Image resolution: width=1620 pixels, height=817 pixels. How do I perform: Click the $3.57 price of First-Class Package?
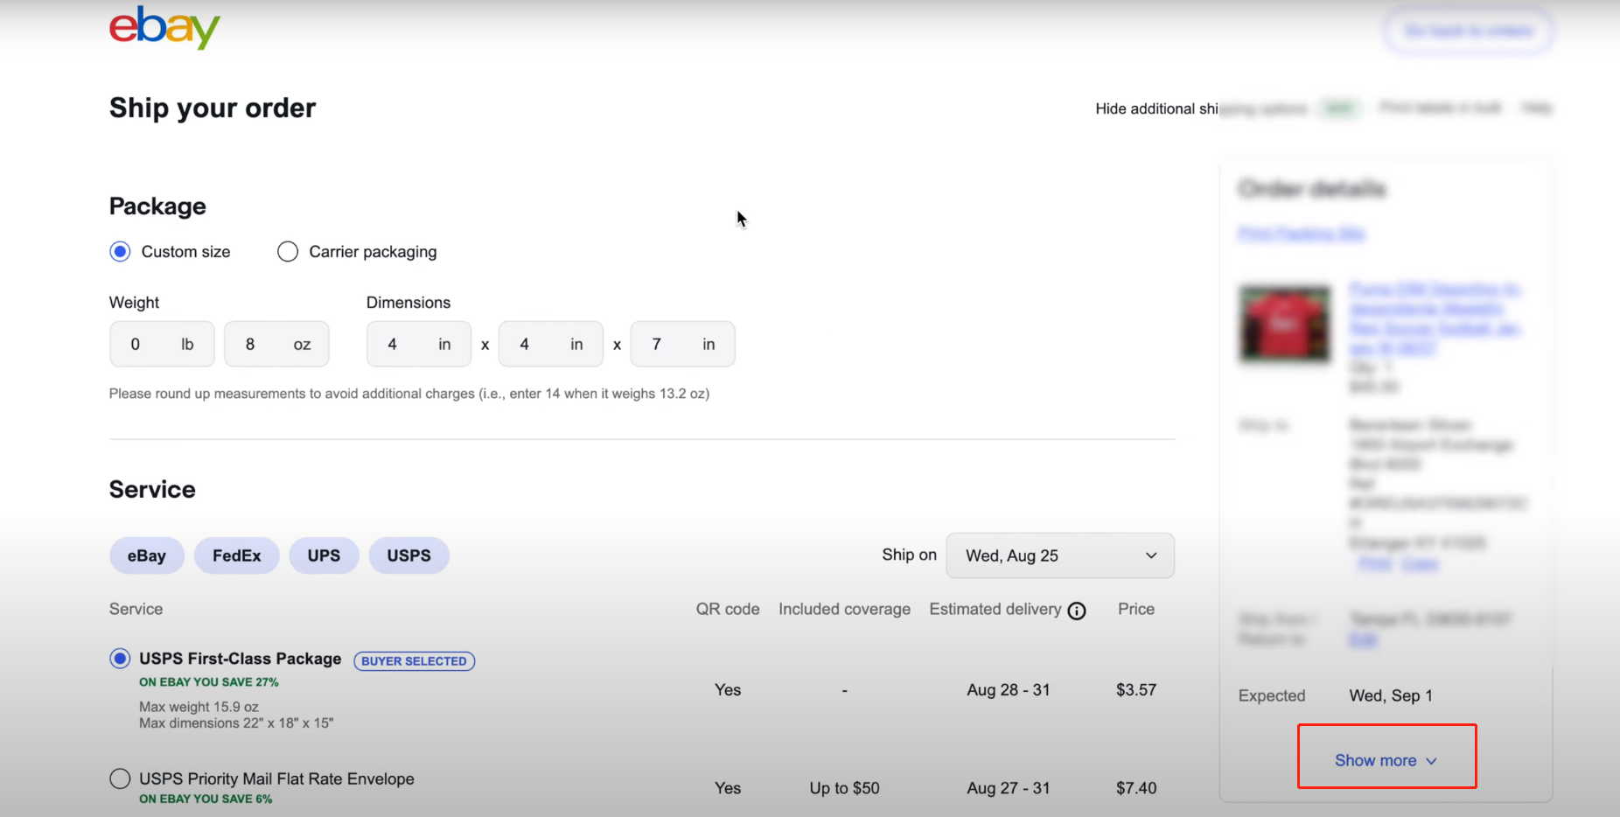point(1136,689)
